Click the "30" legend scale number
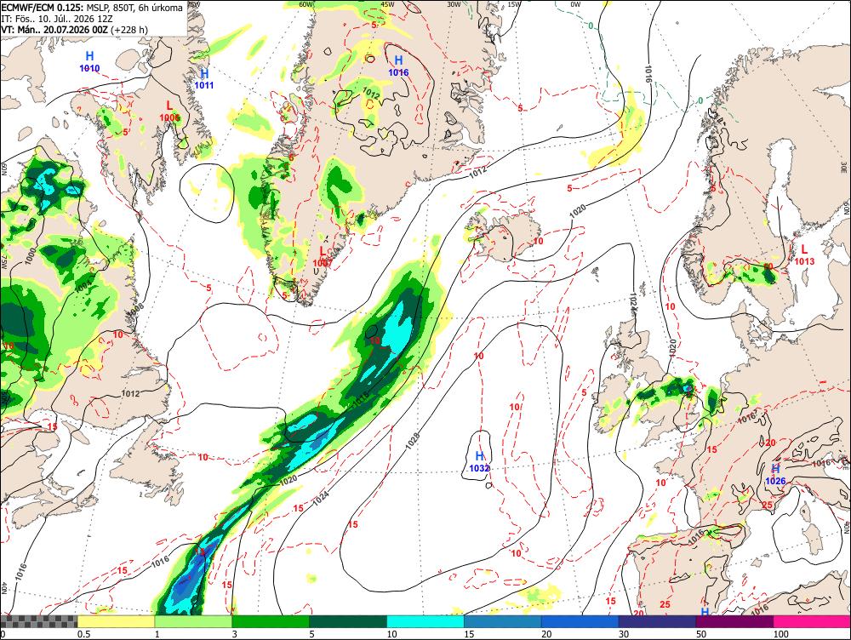851x640 pixels. (624, 634)
